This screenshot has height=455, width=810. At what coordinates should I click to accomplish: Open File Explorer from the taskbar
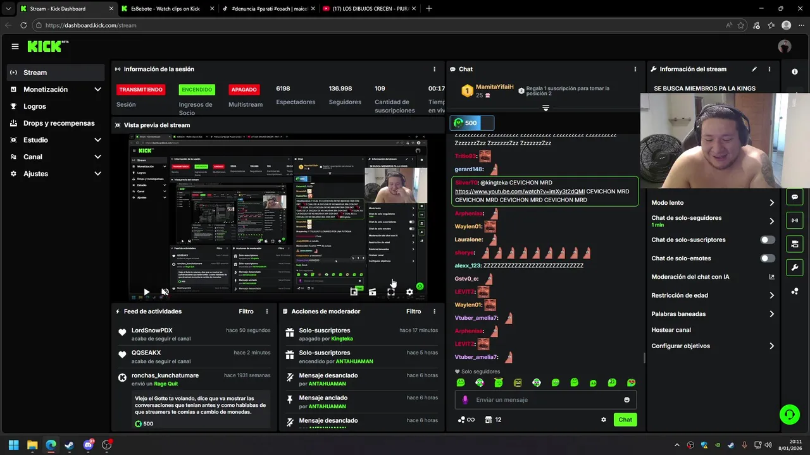click(32, 445)
